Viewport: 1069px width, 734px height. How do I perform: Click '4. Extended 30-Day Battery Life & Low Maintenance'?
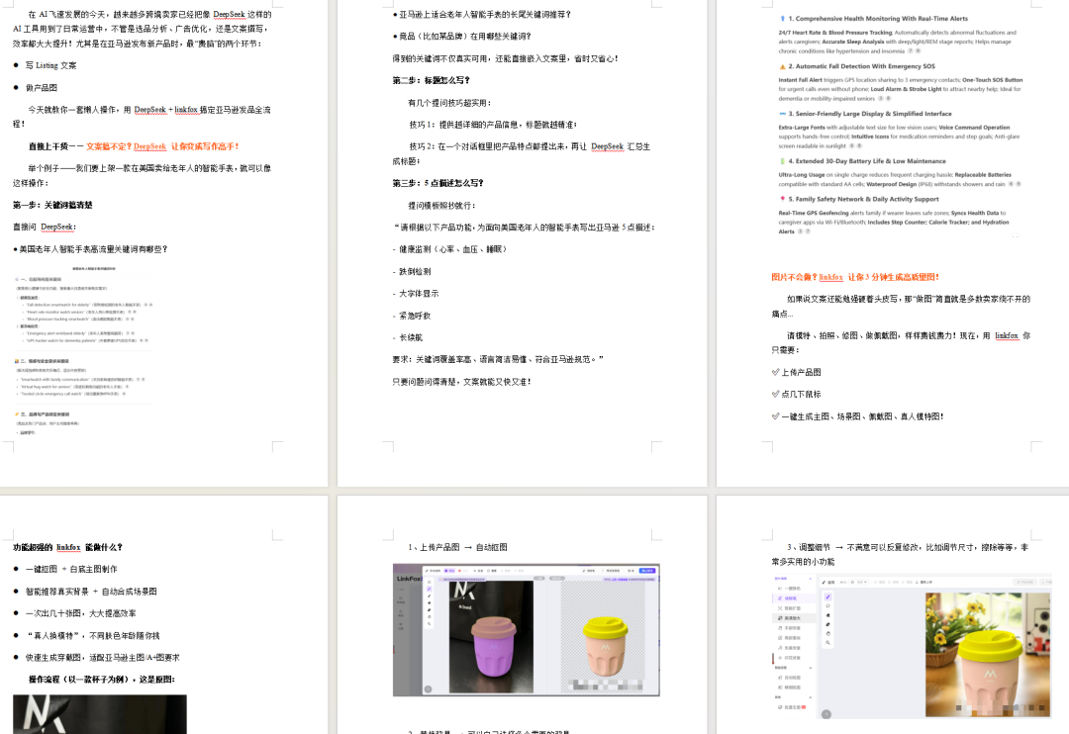click(x=867, y=161)
